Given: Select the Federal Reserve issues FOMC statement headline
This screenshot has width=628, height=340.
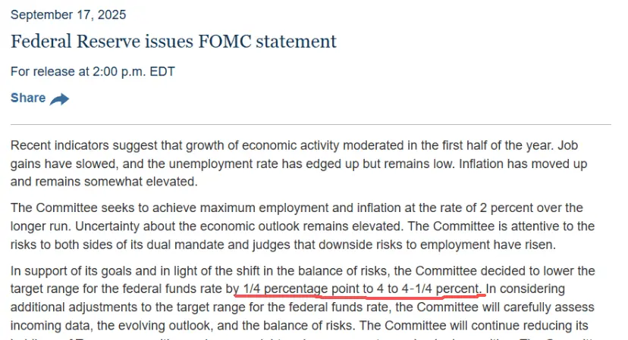Looking at the screenshot, I should click(174, 41).
